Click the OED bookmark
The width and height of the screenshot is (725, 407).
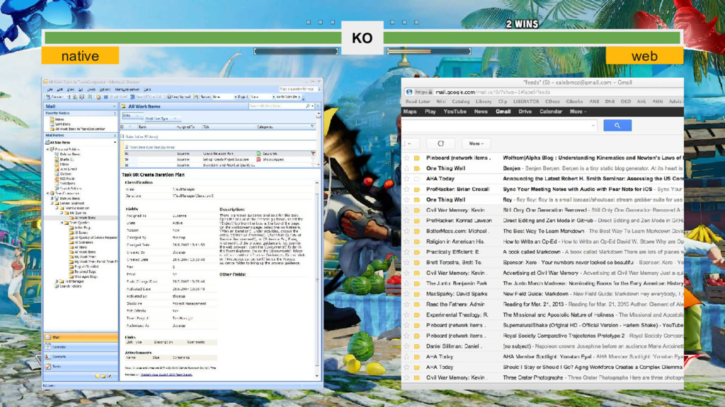[626, 102]
